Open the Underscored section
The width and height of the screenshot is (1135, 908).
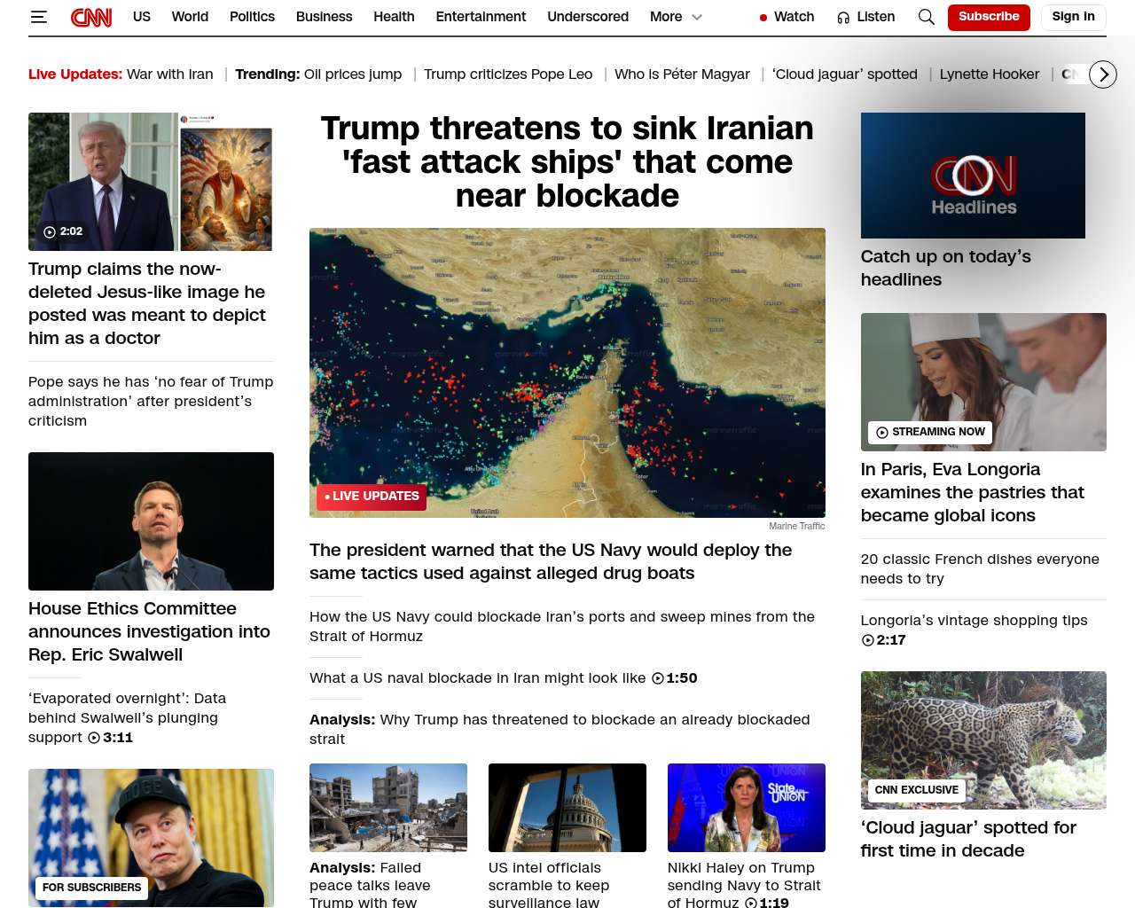coord(588,17)
